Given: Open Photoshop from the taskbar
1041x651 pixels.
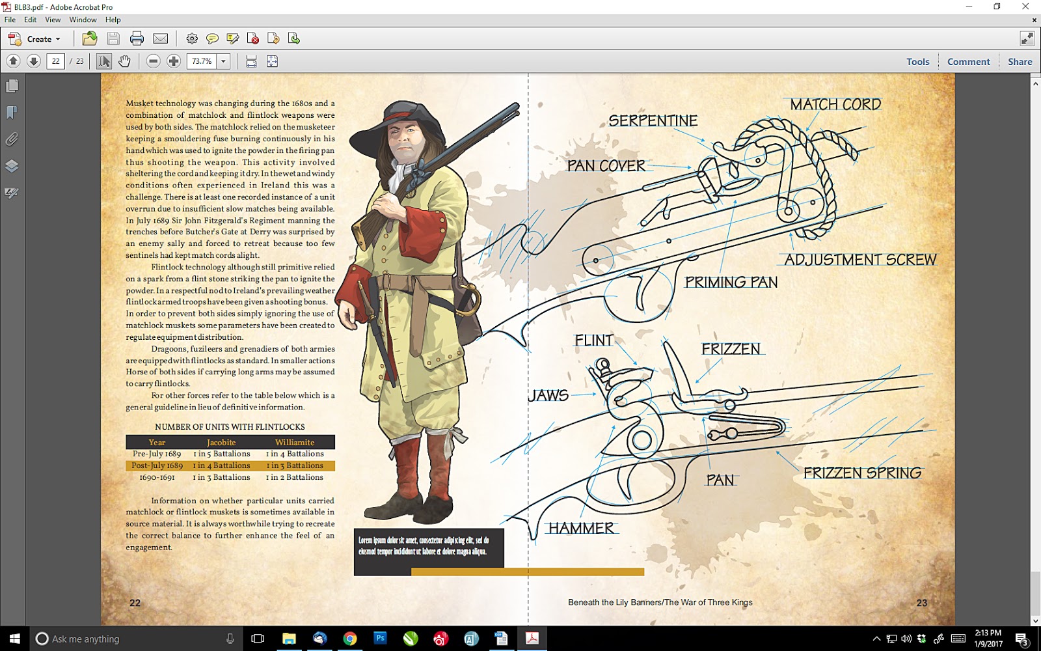Looking at the screenshot, I should [380, 639].
